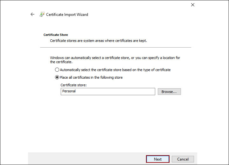The height and width of the screenshot is (165, 229).
Task: Click the blank title bar area beside the close button
Action: (111, 5)
